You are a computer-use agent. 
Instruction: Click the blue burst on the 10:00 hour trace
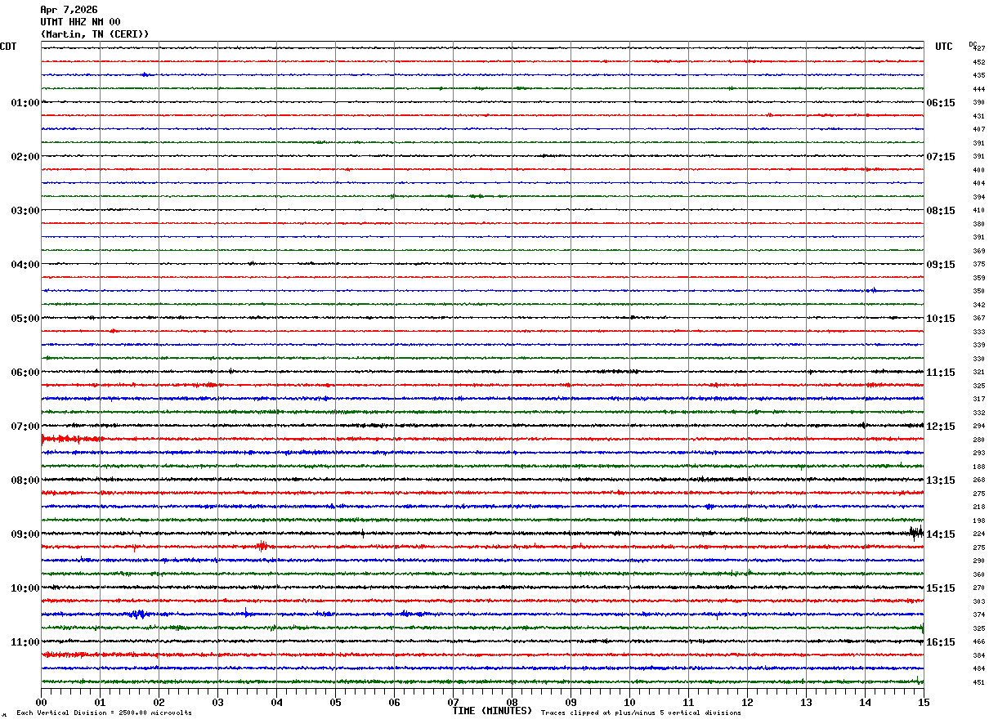(x=137, y=614)
